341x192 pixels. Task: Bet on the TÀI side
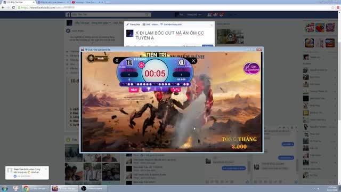pos(129,63)
